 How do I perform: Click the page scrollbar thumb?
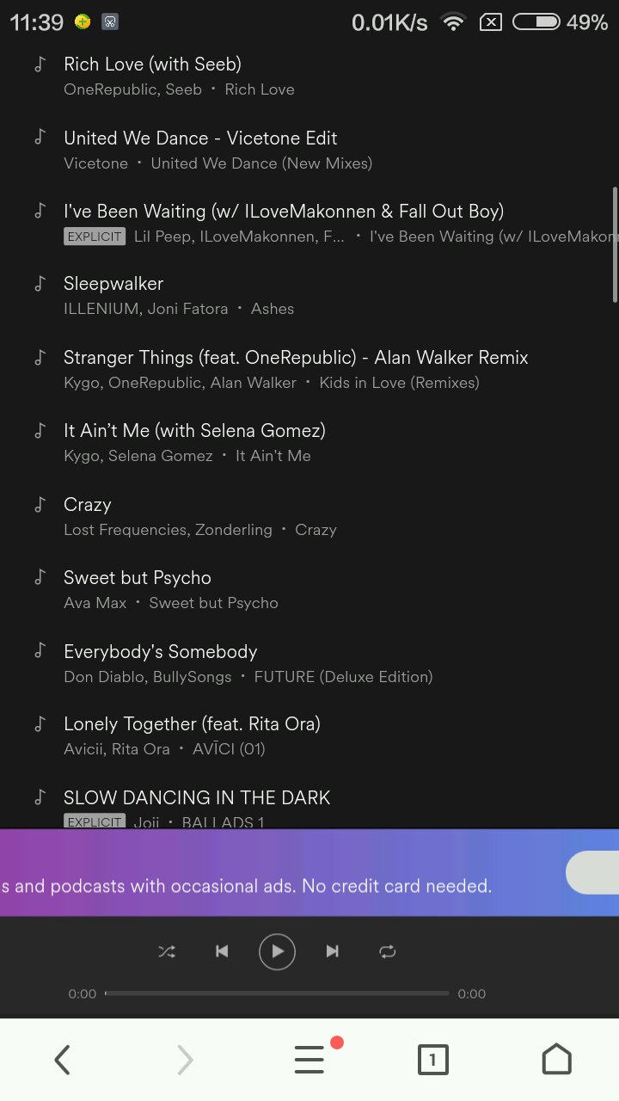click(x=615, y=244)
